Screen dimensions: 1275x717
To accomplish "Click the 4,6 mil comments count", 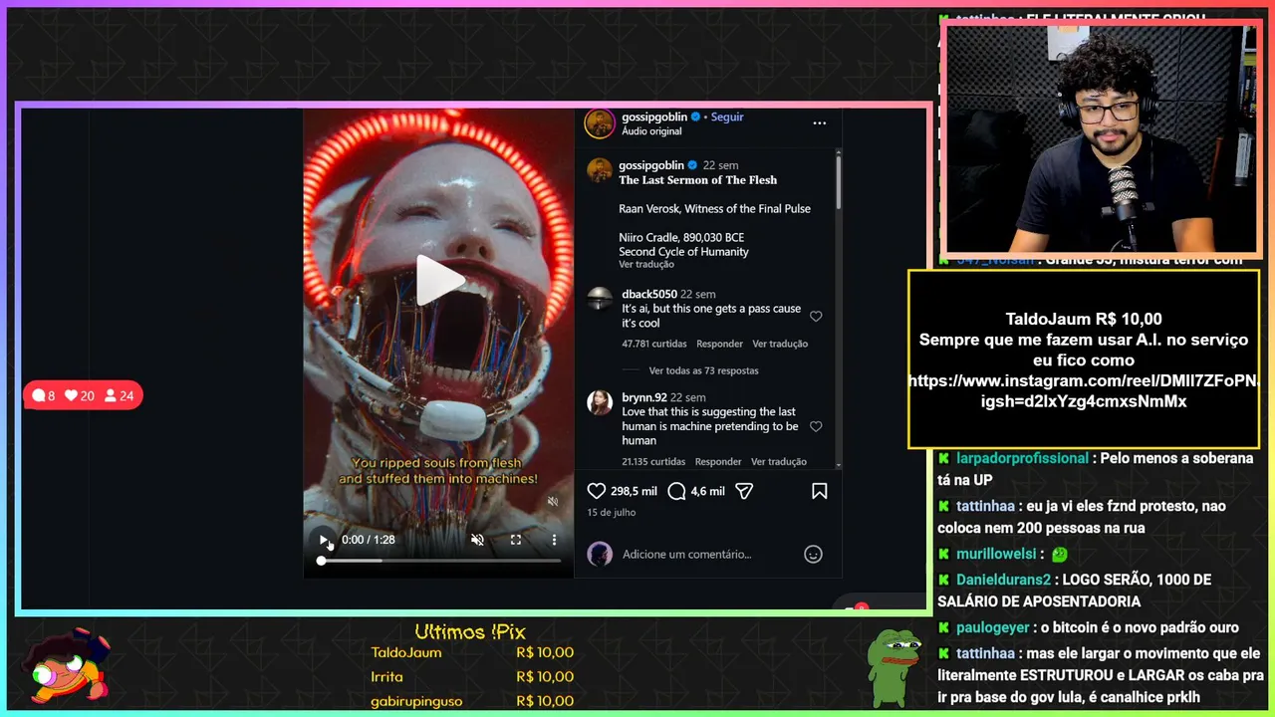I will point(707,491).
